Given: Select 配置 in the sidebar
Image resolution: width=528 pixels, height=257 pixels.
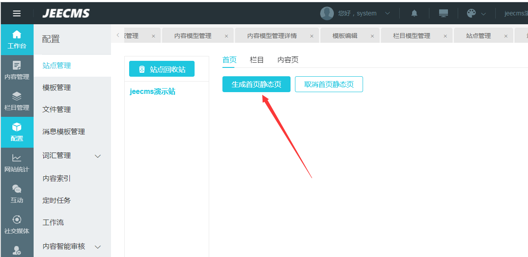Looking at the screenshot, I should click(x=17, y=132).
